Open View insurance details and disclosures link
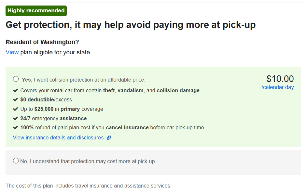Viewport: 307px width, 194px height. coord(58,137)
